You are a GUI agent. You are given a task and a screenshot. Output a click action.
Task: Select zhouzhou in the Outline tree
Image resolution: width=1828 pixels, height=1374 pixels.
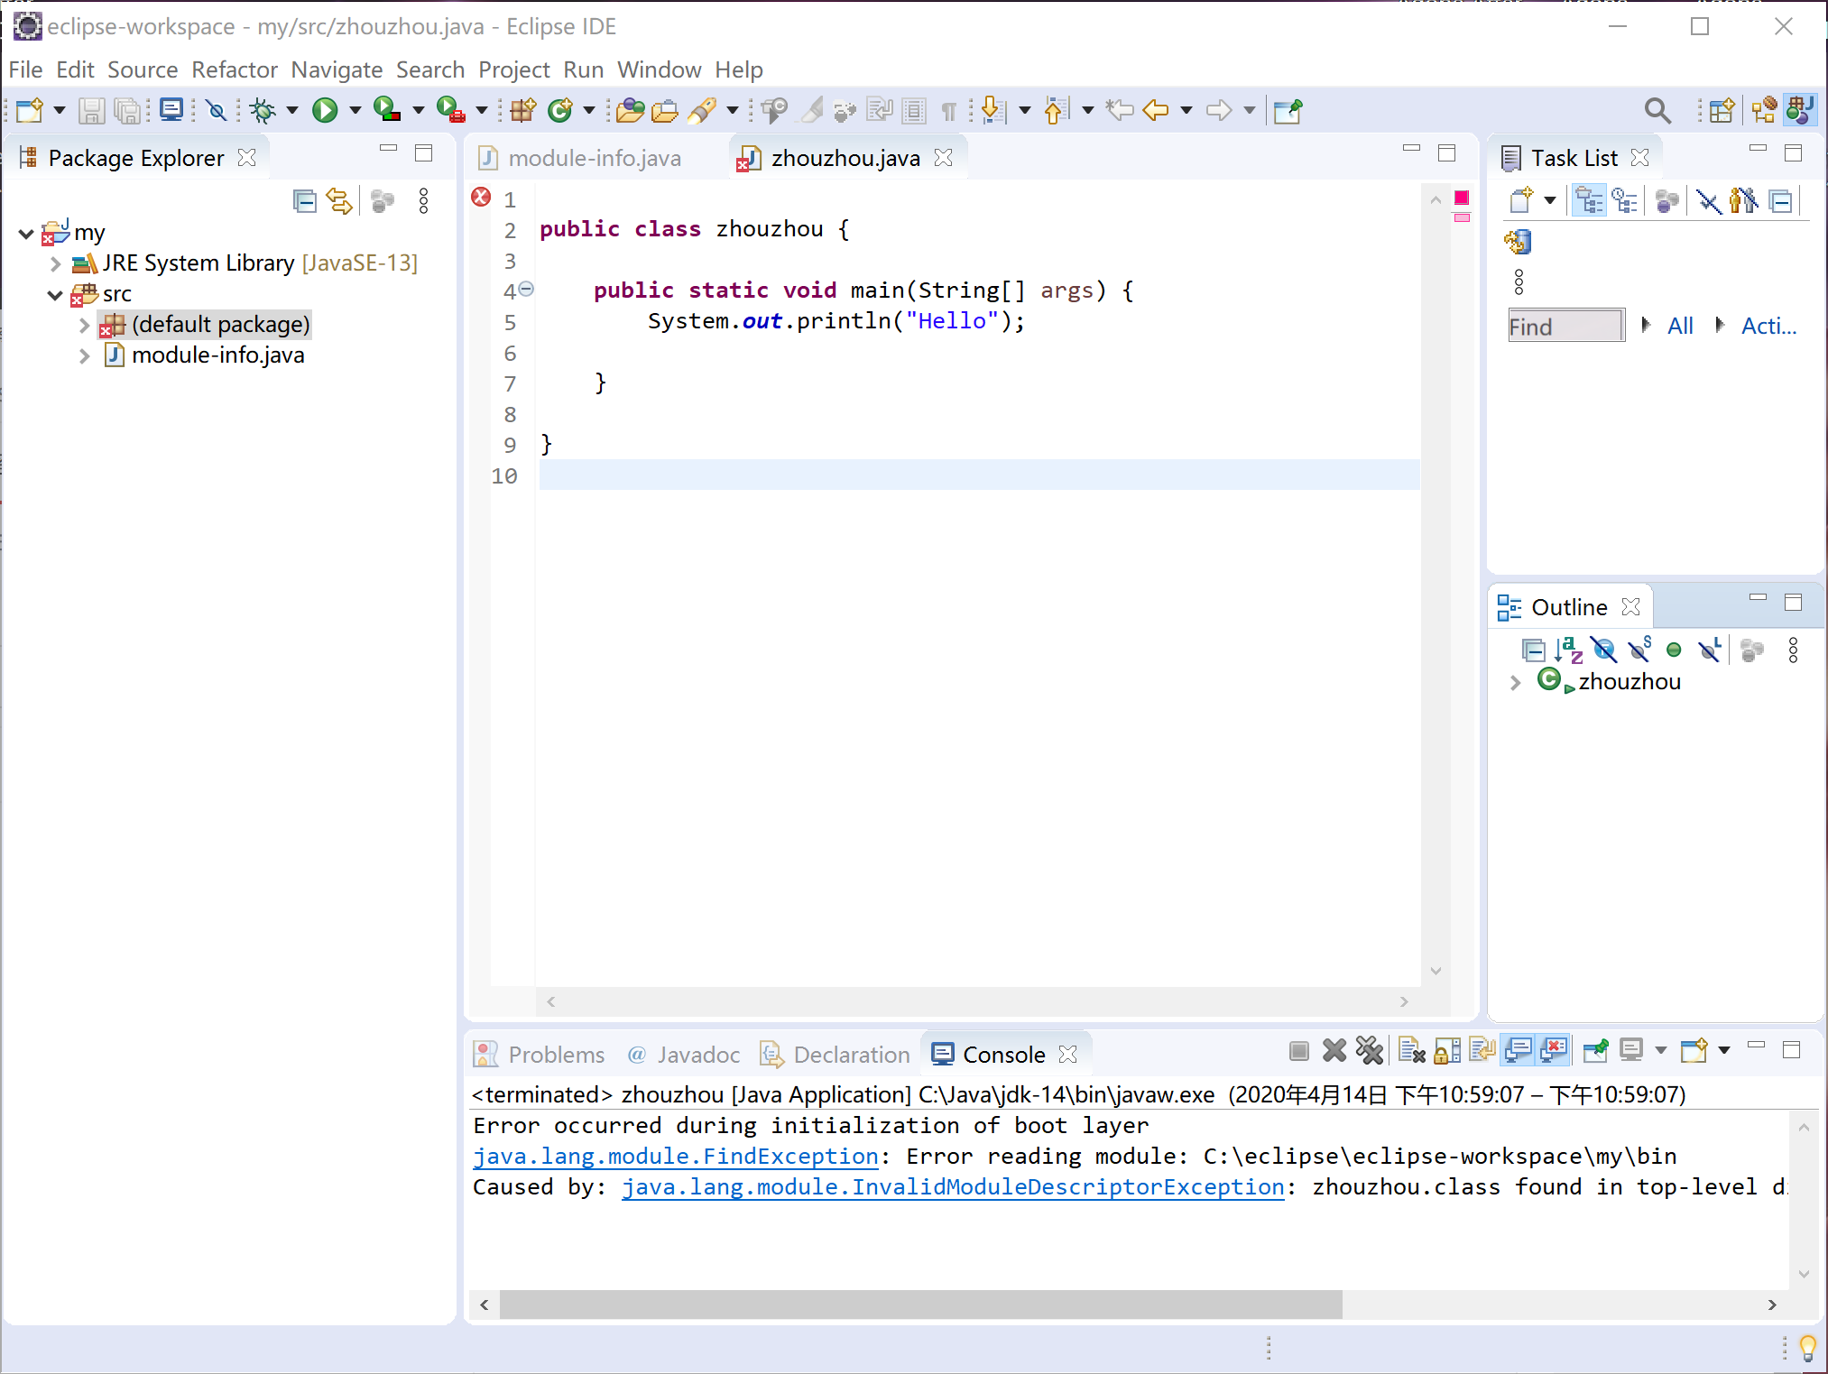pos(1629,682)
